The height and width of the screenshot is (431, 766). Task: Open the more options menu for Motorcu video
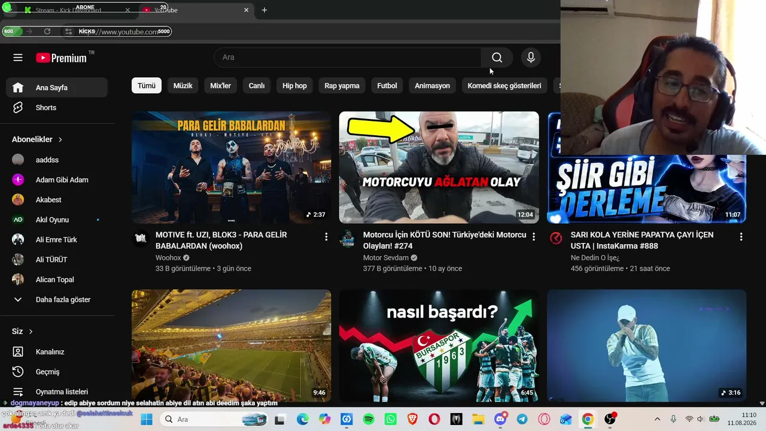[534, 237]
